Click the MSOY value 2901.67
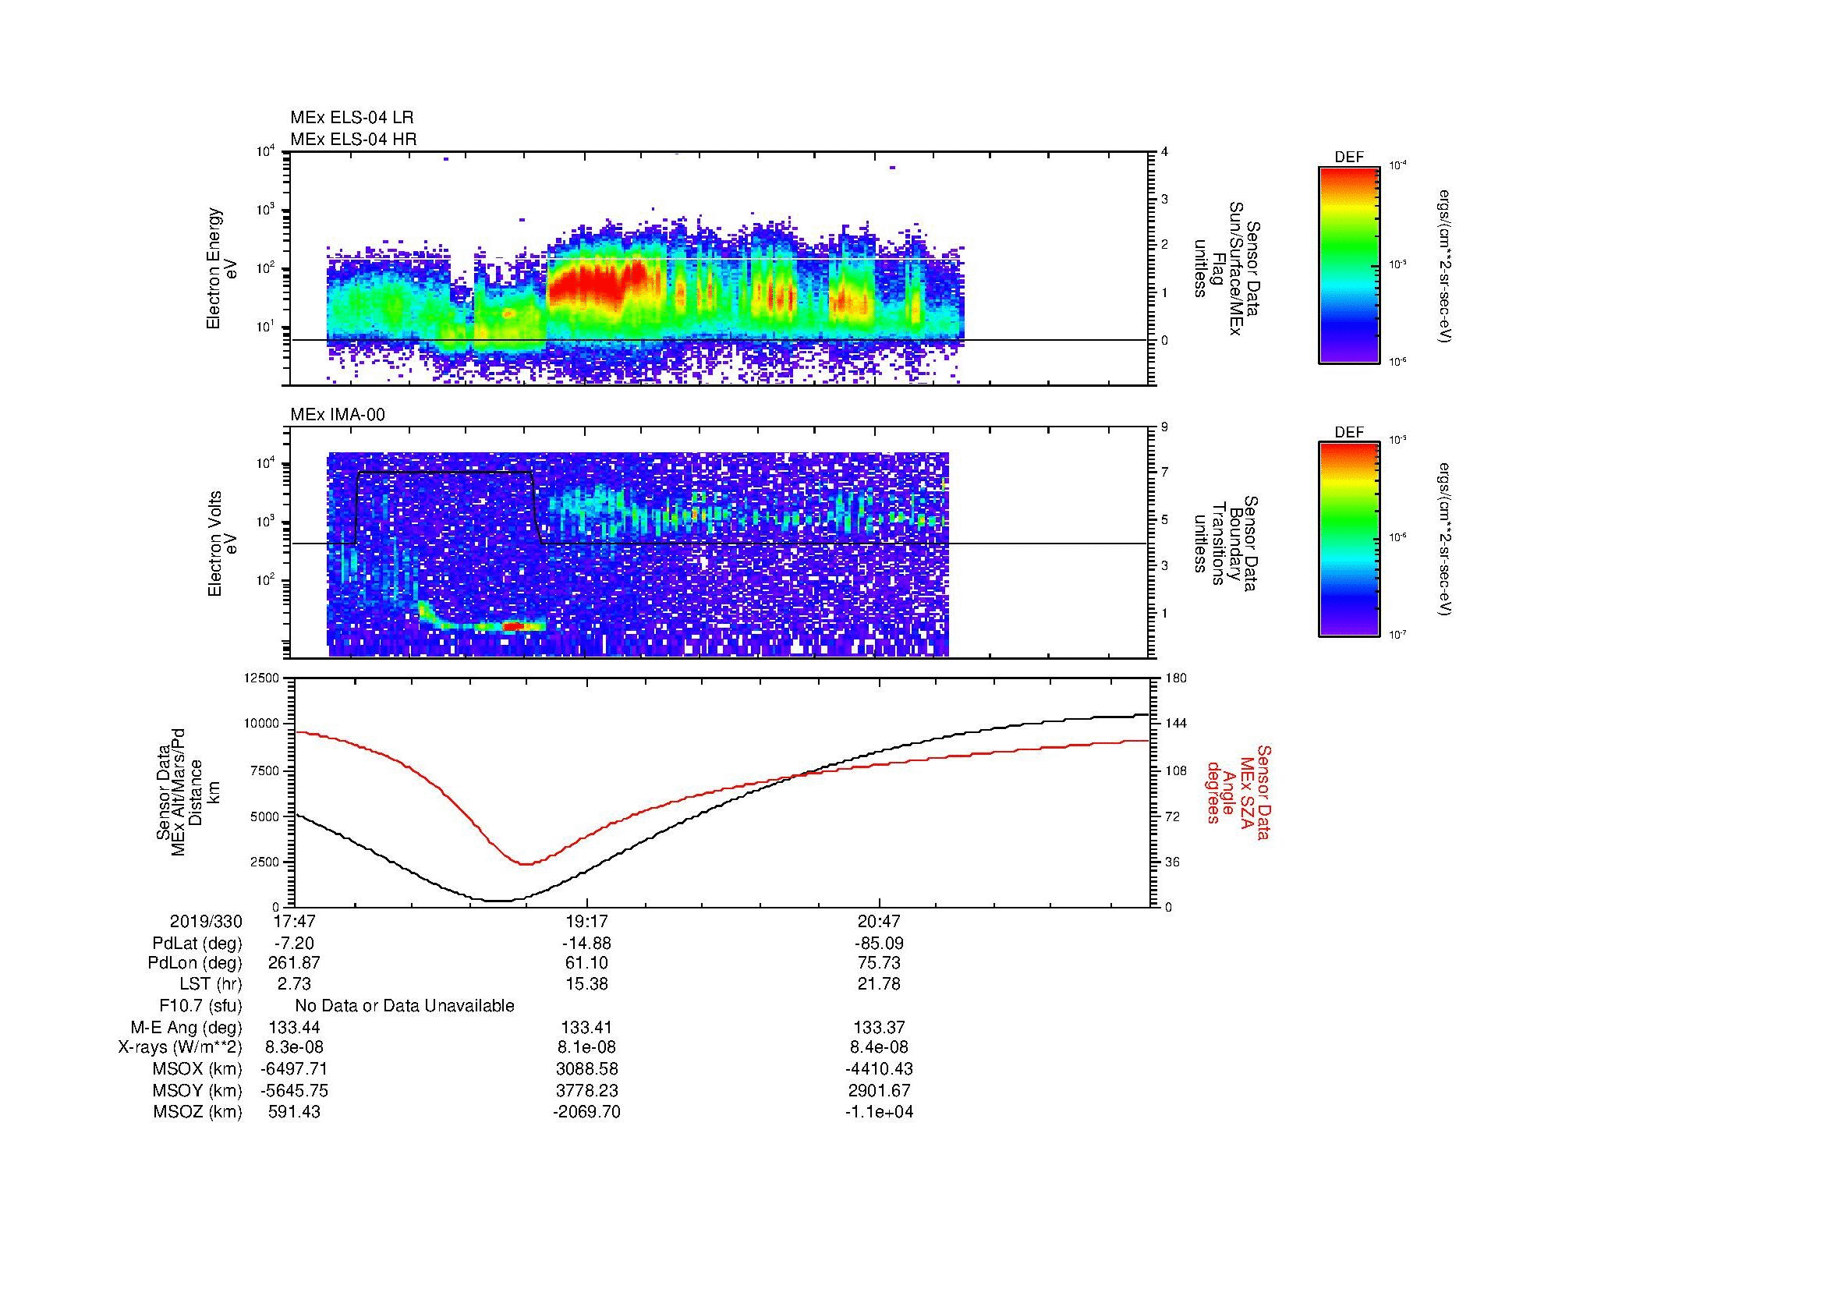The image size is (1824, 1289). point(880,1090)
